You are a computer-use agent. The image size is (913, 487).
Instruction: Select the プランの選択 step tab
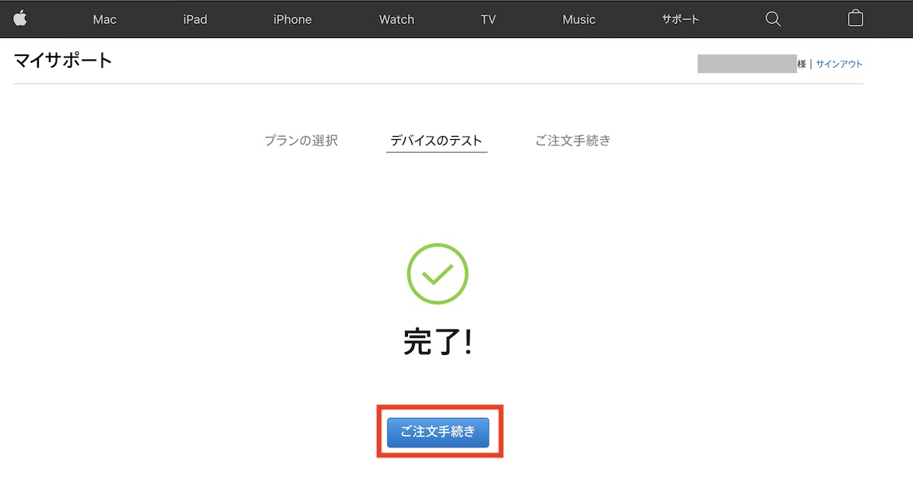pyautogui.click(x=301, y=141)
